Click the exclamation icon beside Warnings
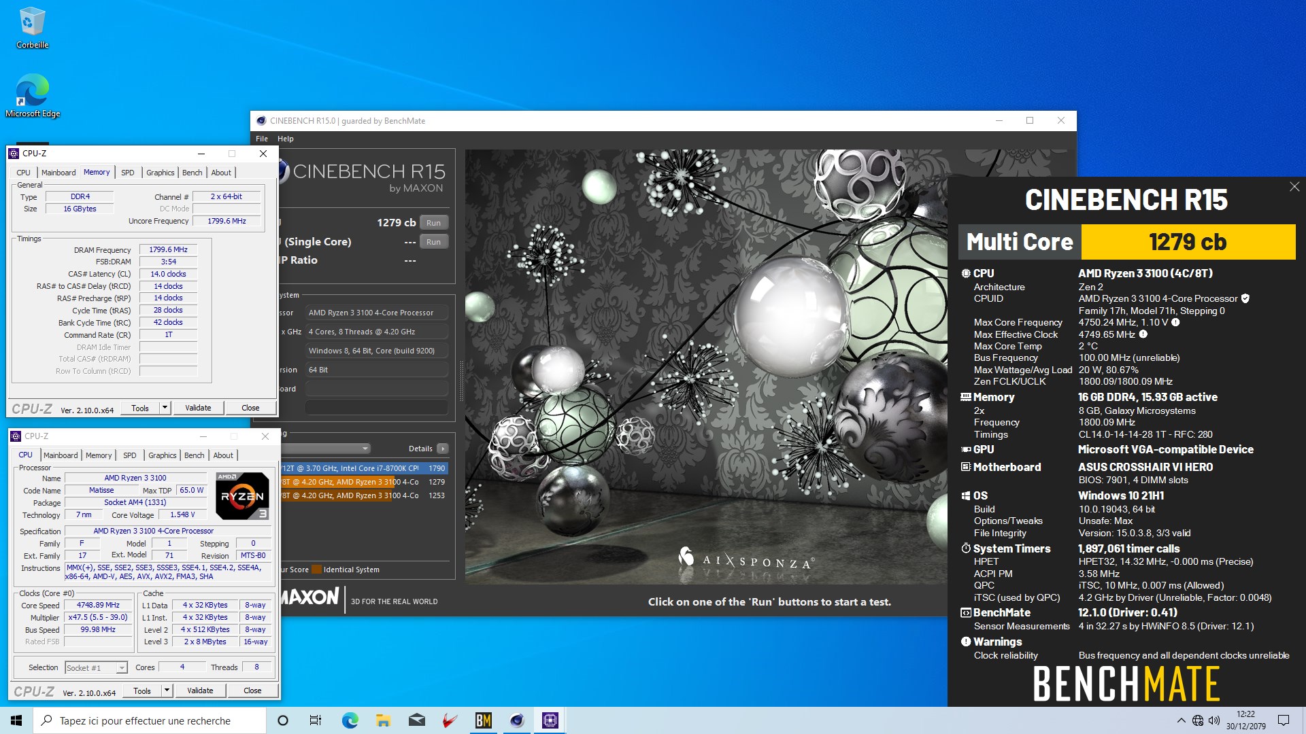The width and height of the screenshot is (1306, 734). tap(965, 642)
